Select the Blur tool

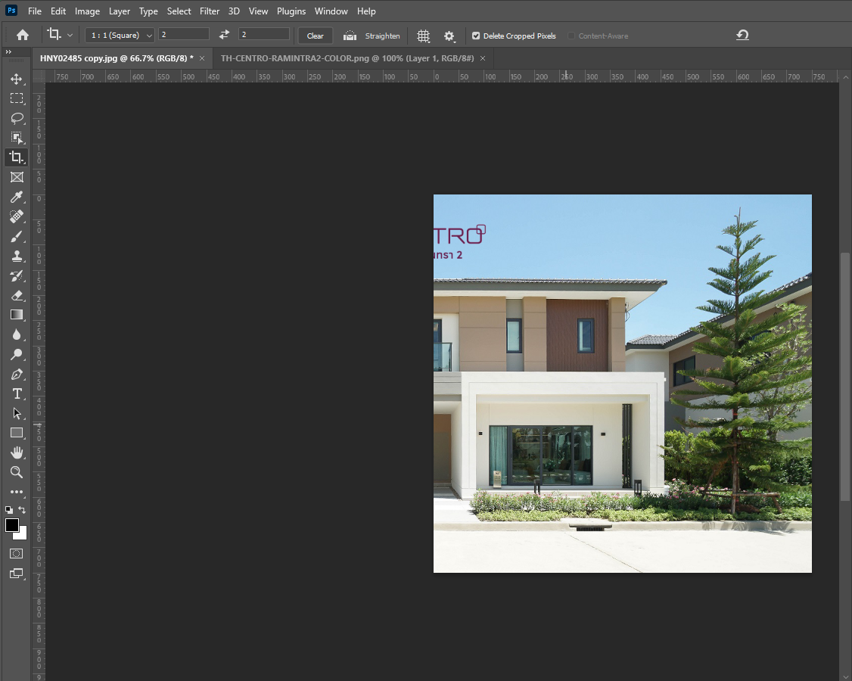point(17,334)
